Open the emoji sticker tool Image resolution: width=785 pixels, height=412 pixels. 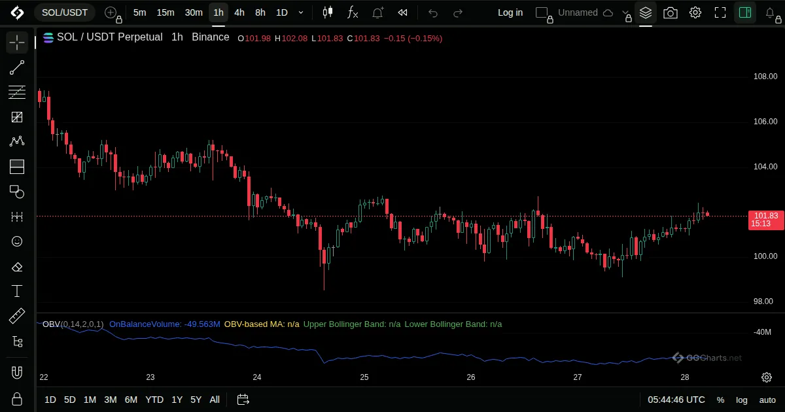pyautogui.click(x=17, y=241)
